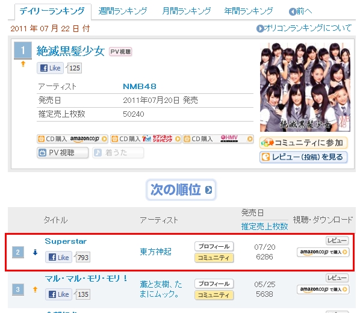This screenshot has height=313, width=357.
Task: Click rank 3 number badge
Action: (x=18, y=290)
